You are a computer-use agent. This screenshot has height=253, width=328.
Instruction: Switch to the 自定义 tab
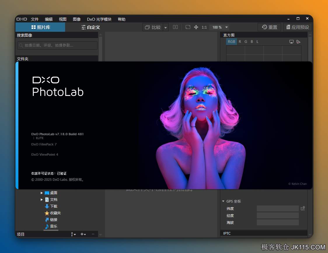90,27
